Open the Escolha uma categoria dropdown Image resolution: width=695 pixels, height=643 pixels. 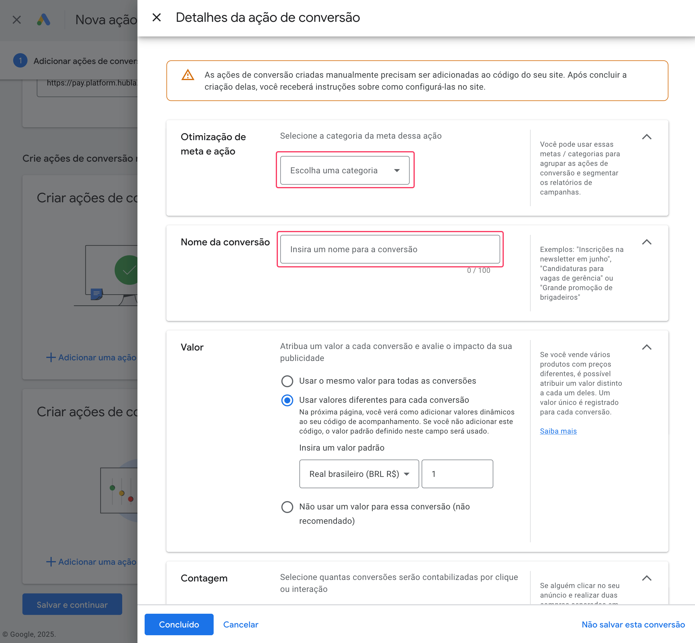(x=345, y=171)
